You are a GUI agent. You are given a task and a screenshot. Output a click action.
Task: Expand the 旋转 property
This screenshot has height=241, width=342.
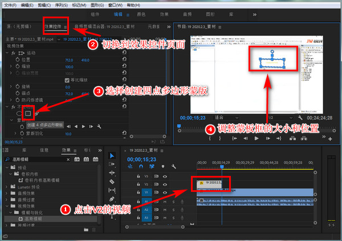11,87
